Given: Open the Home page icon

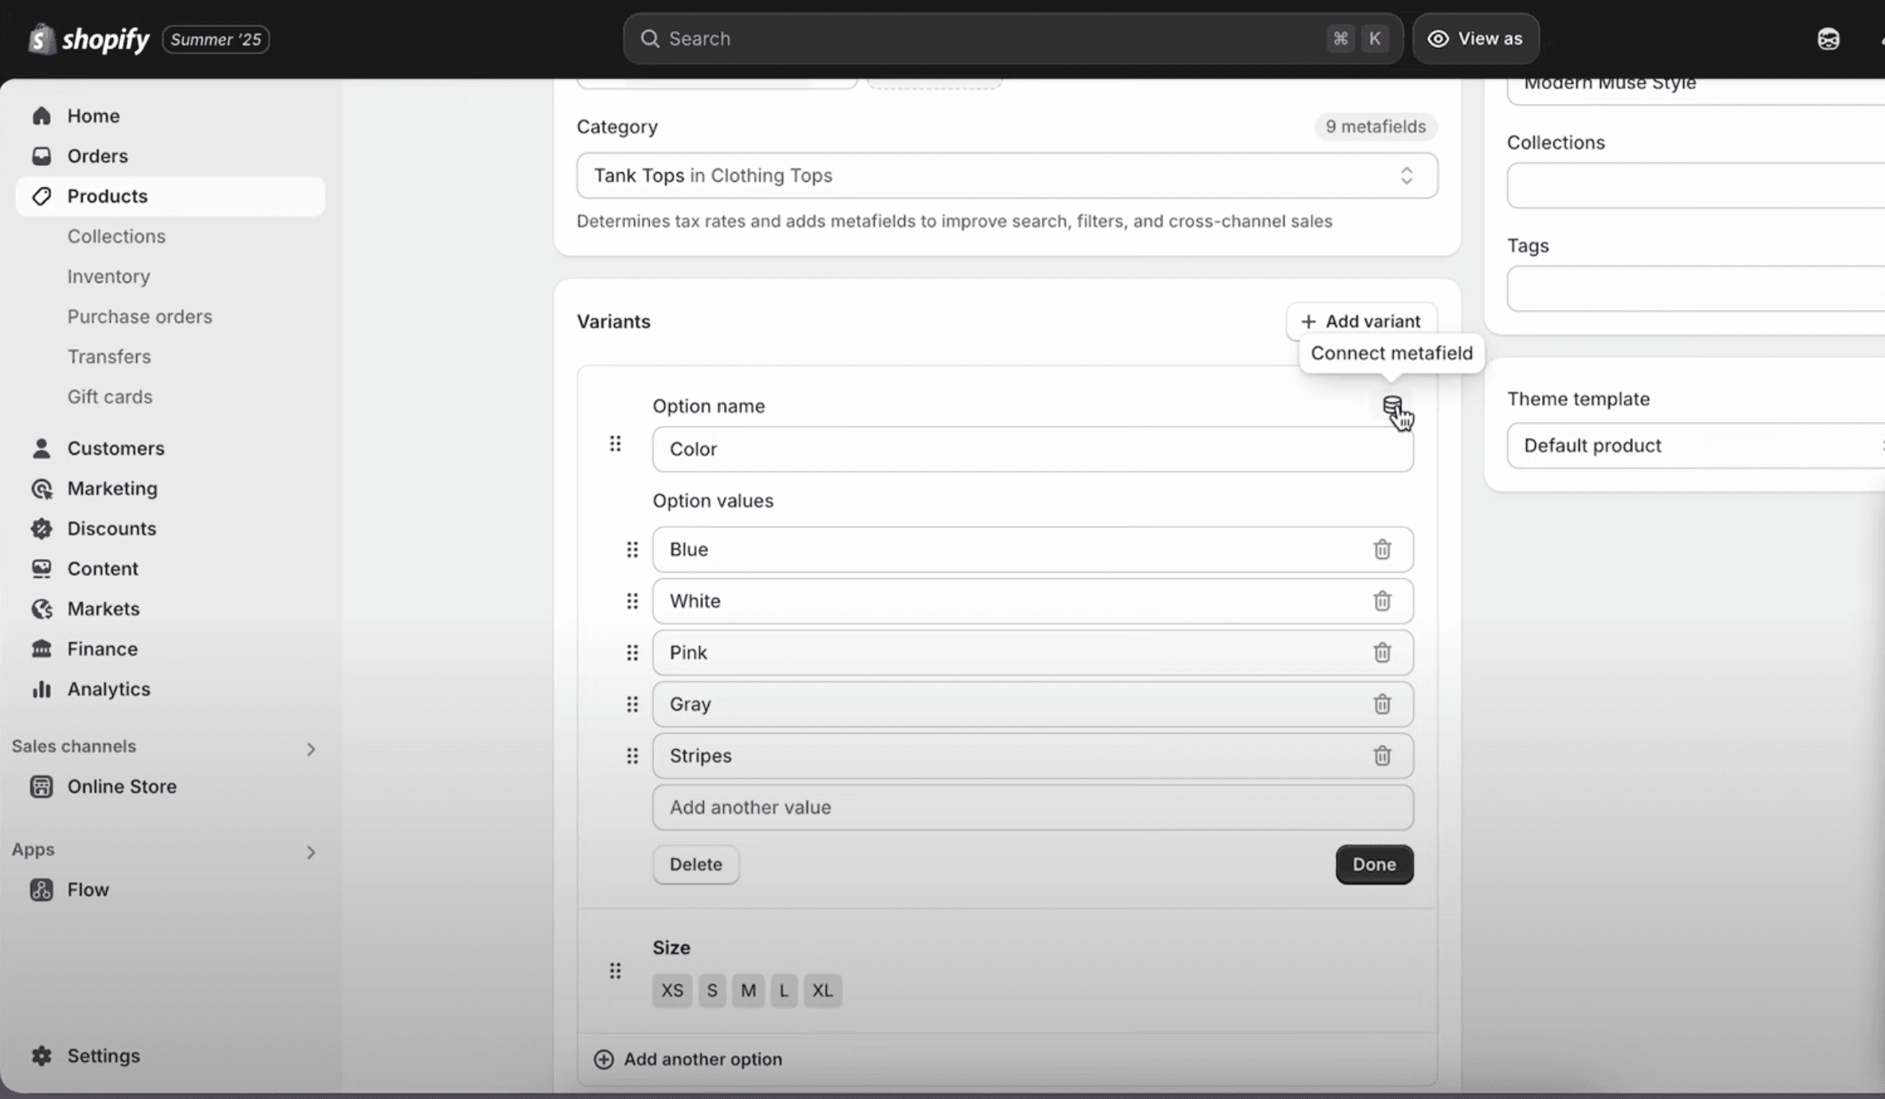Looking at the screenshot, I should 41,116.
